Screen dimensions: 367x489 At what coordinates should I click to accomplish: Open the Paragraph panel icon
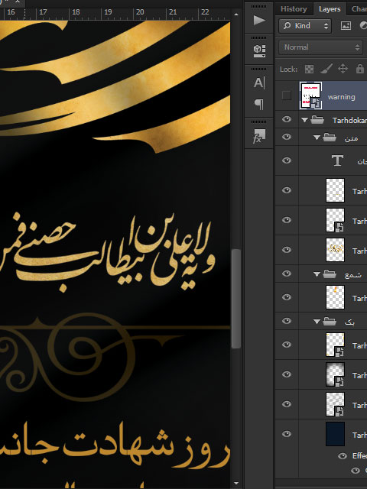(259, 104)
